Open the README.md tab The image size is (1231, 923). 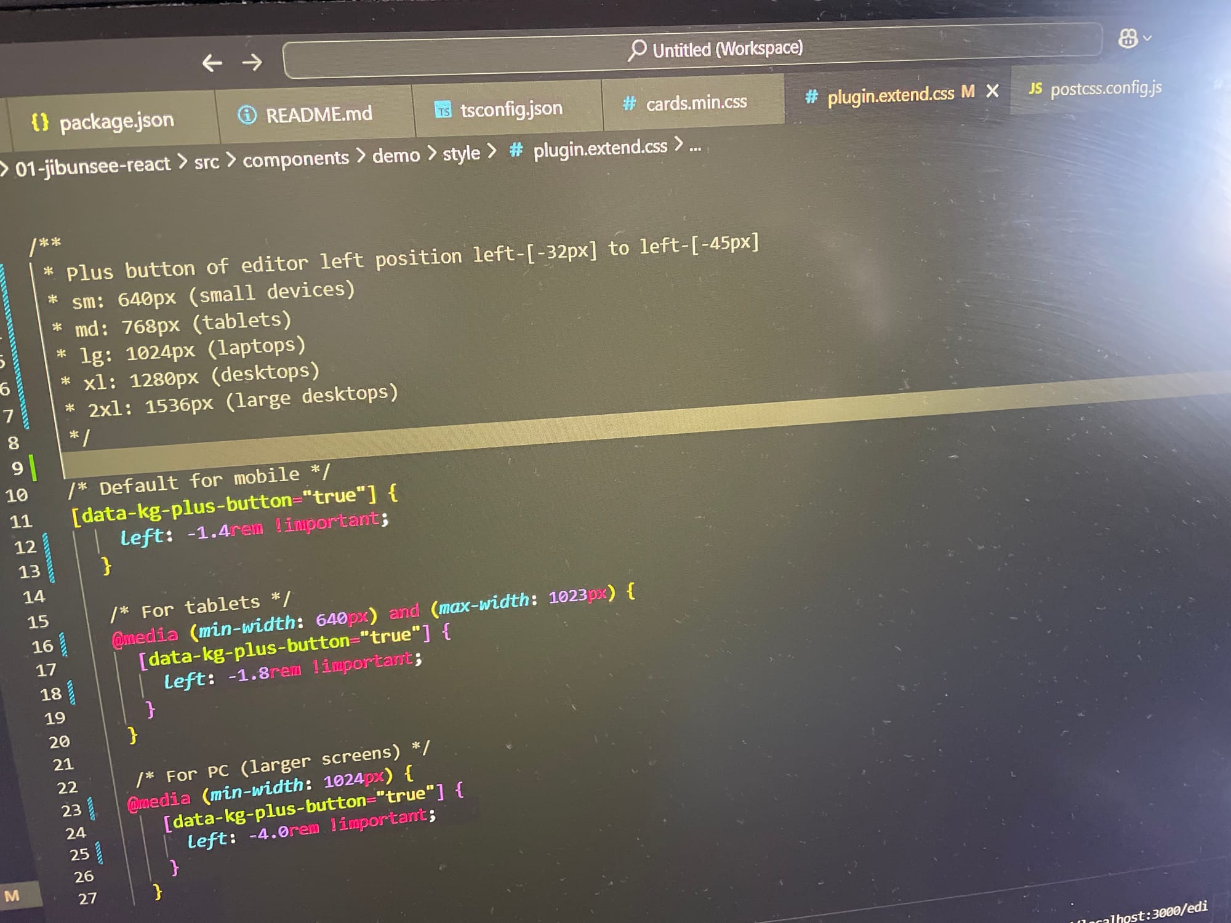pyautogui.click(x=318, y=114)
